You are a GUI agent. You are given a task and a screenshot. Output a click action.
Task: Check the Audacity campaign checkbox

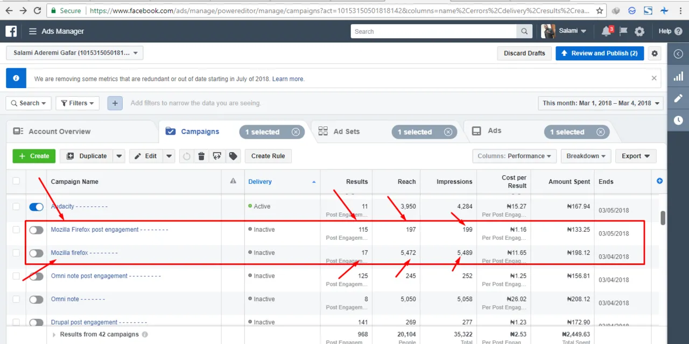(16, 206)
